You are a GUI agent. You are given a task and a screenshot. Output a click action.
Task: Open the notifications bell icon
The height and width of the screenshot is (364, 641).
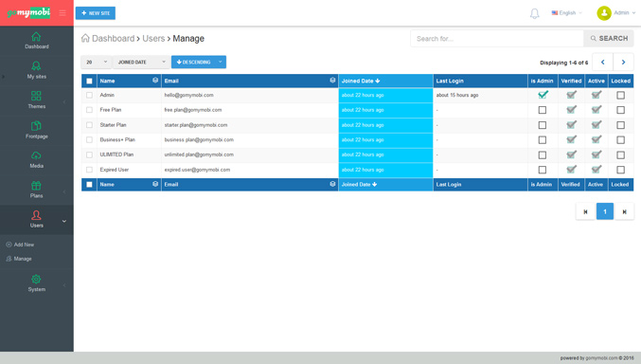pos(534,13)
